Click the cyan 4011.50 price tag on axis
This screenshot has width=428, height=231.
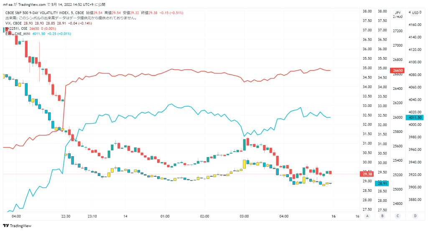tap(415, 117)
